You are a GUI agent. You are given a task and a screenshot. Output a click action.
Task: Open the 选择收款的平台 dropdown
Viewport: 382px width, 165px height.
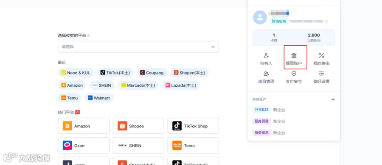point(138,47)
